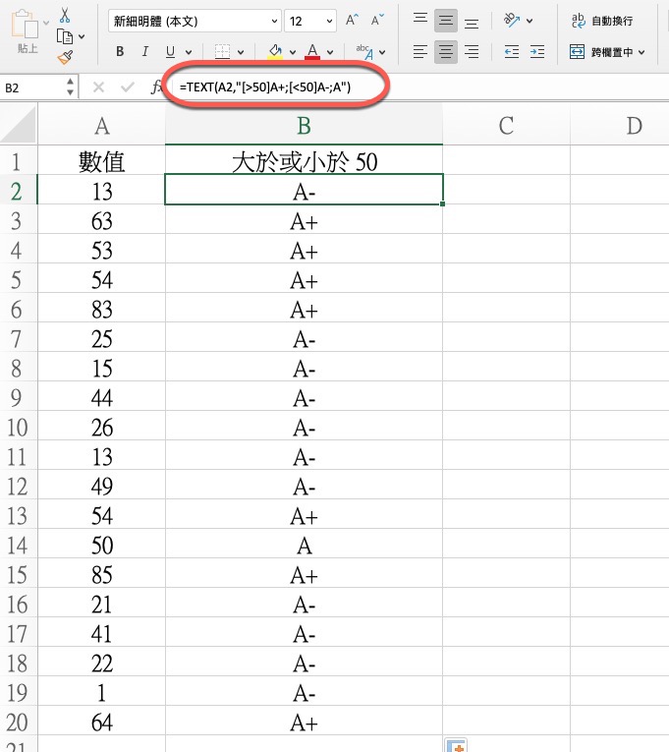The height and width of the screenshot is (752, 669).
Task: Toggle Underline formatting
Action: [170, 51]
